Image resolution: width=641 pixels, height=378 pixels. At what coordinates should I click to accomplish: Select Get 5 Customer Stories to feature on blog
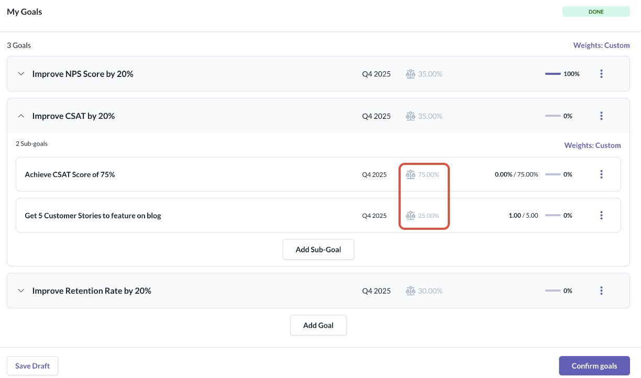coord(93,215)
